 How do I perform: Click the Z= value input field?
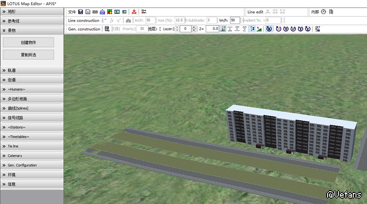tap(212, 29)
